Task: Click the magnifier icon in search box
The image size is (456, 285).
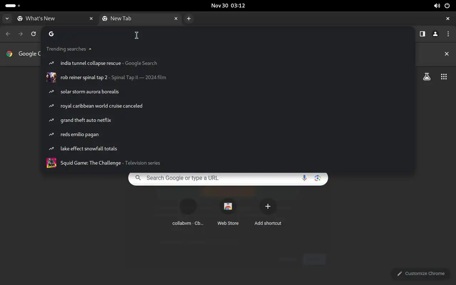Action: (x=138, y=178)
